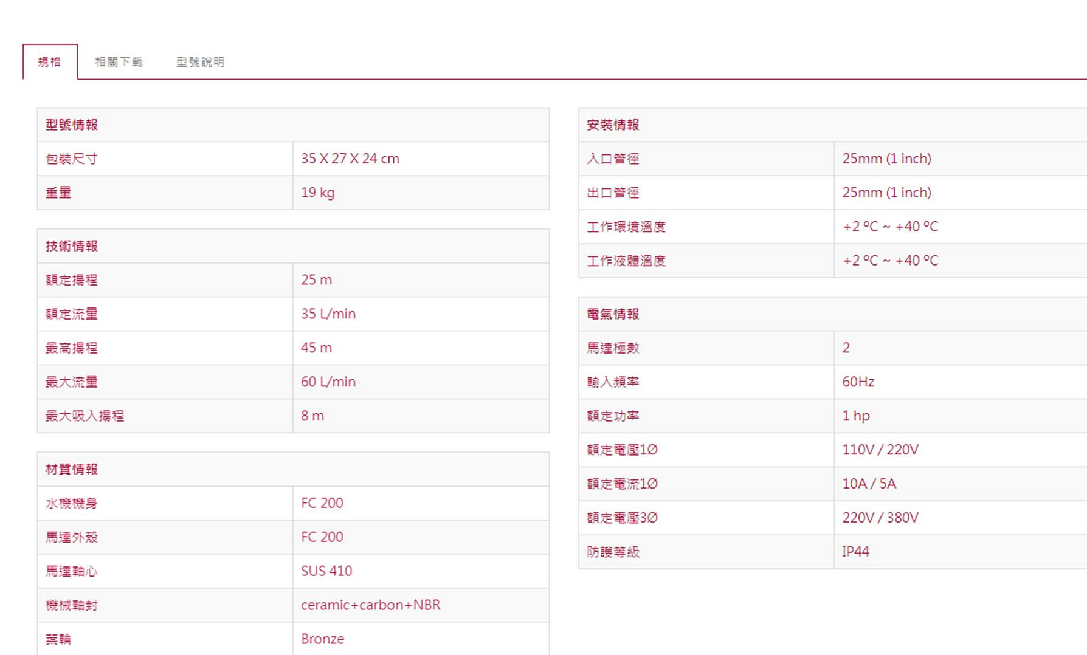Screen dimensions: 1087x655
Task: Click the 葉輪 label
Action: coord(58,639)
